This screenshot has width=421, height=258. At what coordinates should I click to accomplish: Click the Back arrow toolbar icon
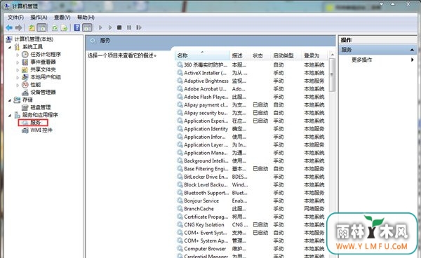(x=9, y=27)
